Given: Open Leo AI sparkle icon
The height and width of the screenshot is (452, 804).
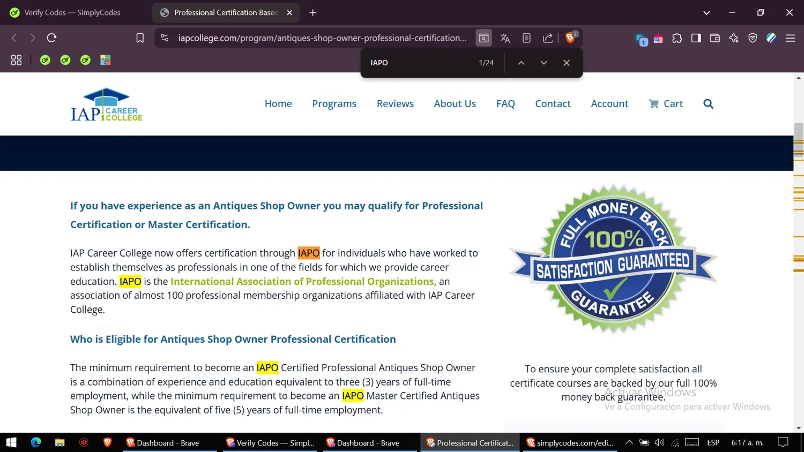Looking at the screenshot, I should click(x=734, y=38).
